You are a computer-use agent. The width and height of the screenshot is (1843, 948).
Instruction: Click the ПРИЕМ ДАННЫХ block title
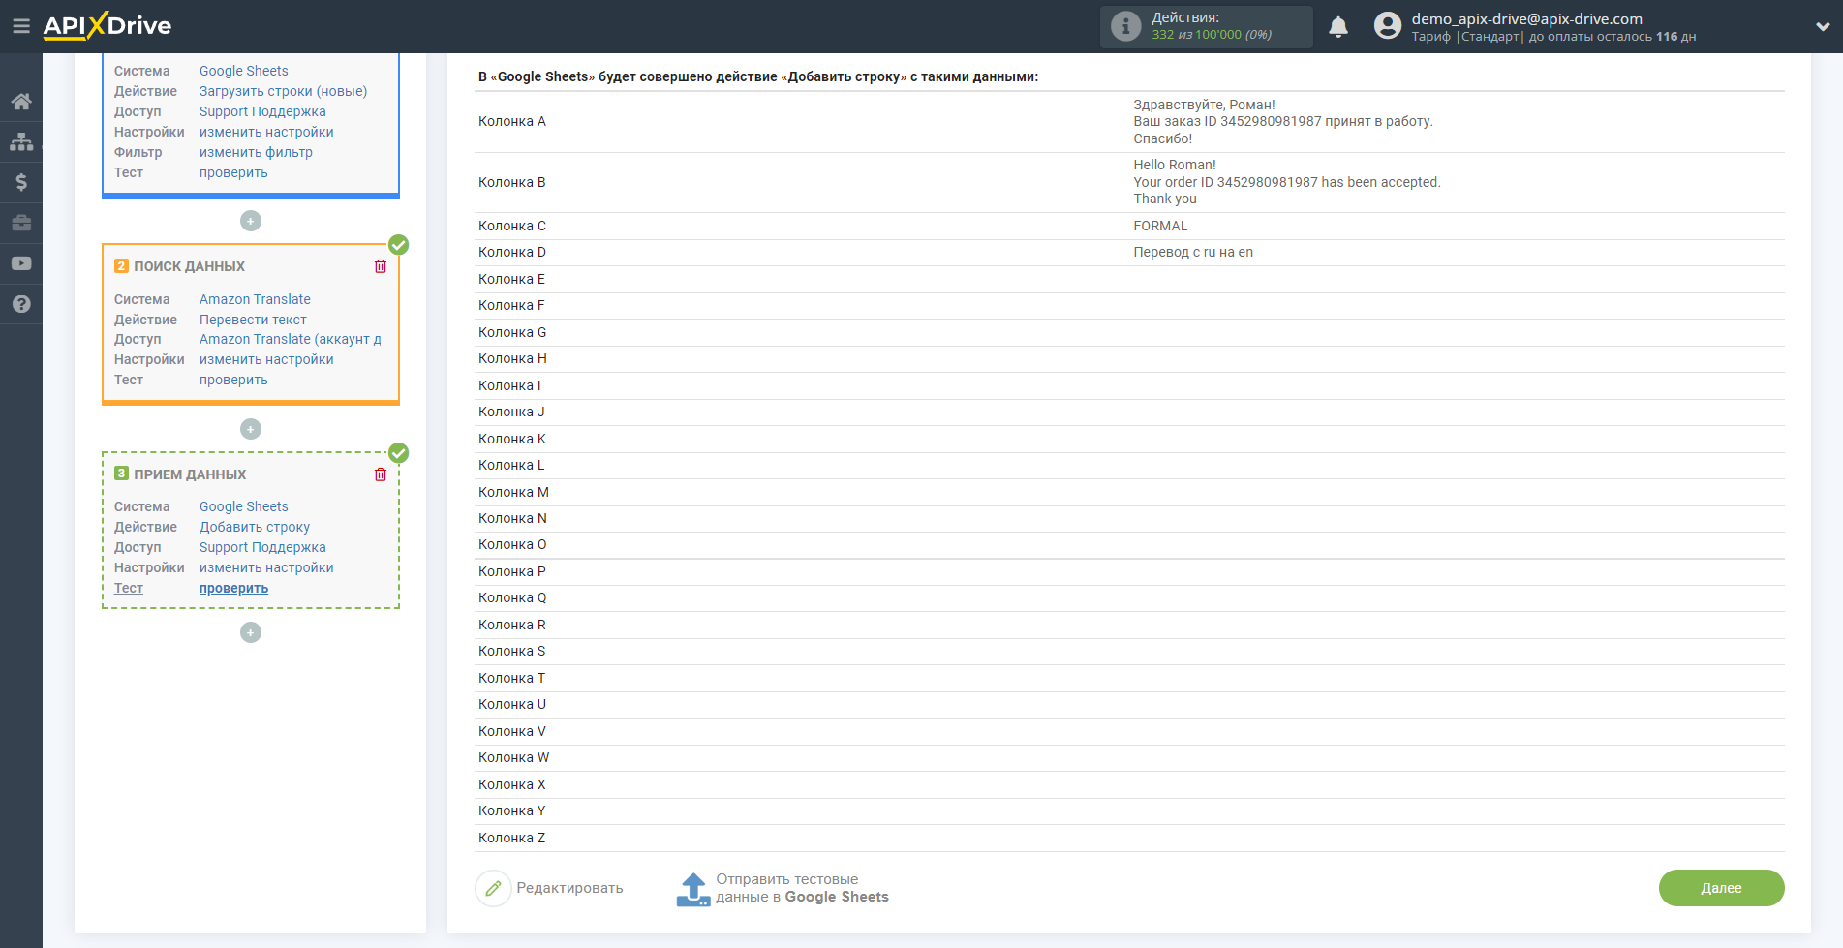pyautogui.click(x=190, y=474)
